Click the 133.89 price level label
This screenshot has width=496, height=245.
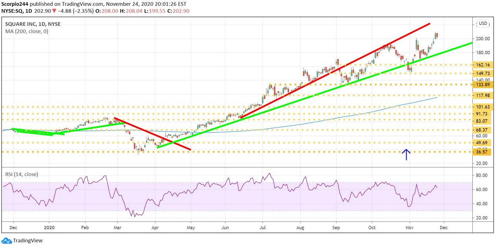(x=483, y=85)
